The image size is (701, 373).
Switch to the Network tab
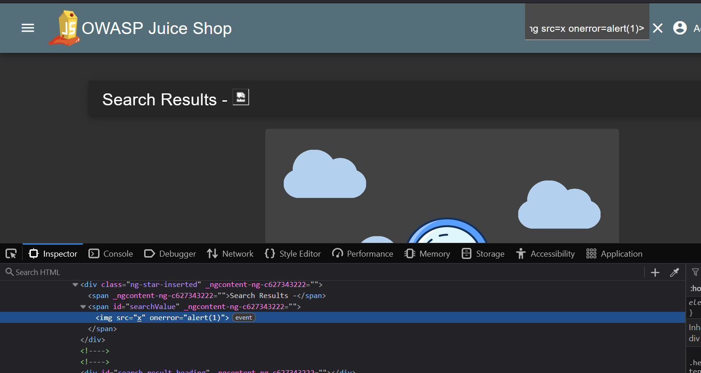[x=230, y=253]
